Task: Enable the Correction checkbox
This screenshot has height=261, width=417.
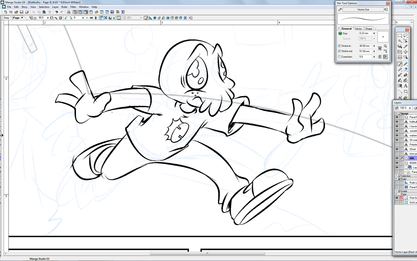Action: 340,57
